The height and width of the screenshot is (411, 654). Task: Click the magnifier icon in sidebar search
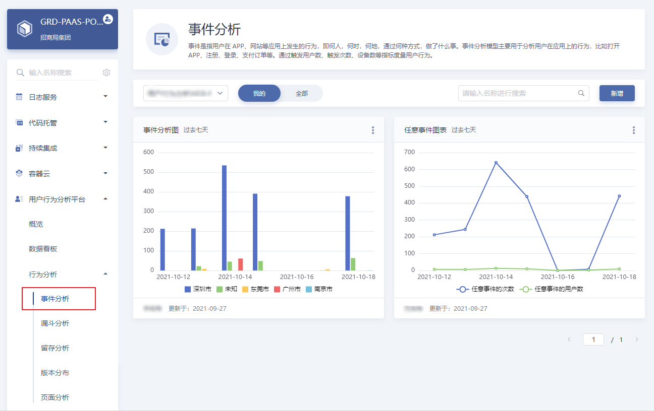21,73
